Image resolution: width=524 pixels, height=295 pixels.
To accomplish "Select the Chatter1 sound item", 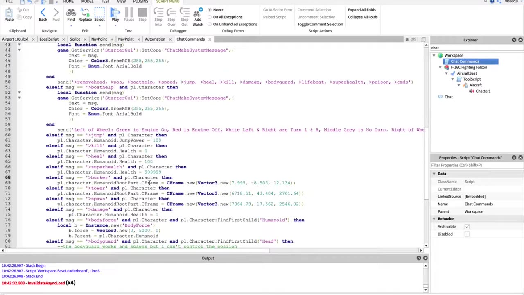I will [x=483, y=91].
